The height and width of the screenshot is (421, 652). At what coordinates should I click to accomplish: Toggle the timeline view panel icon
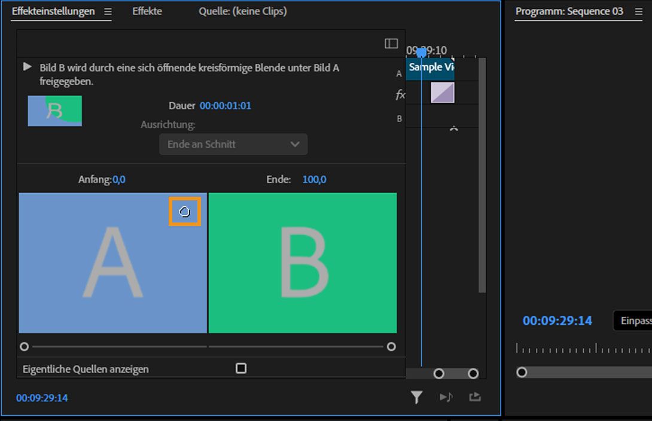[x=391, y=43]
